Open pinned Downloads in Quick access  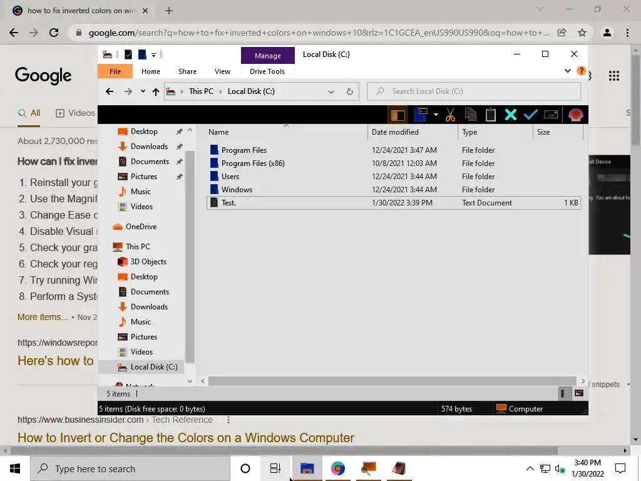[x=149, y=147]
